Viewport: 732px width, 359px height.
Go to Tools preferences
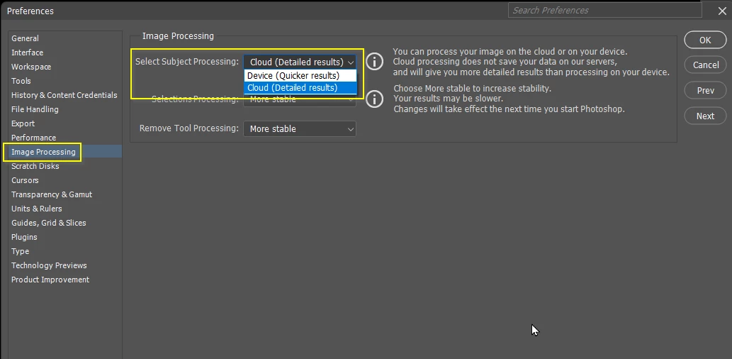coord(21,81)
